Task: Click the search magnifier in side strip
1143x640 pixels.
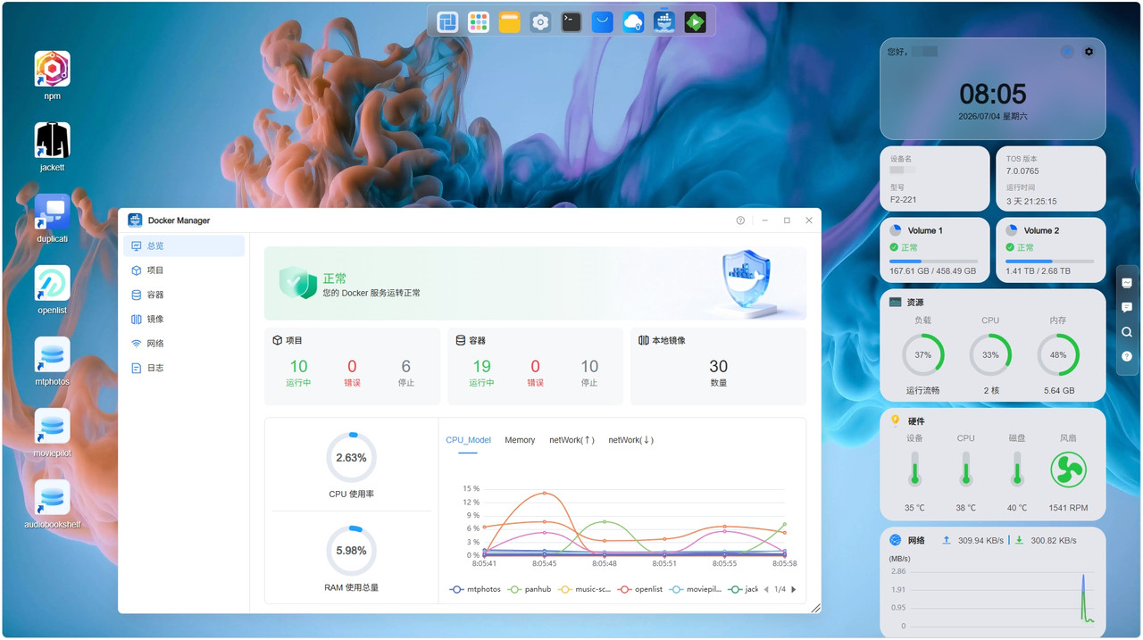Action: [1127, 332]
